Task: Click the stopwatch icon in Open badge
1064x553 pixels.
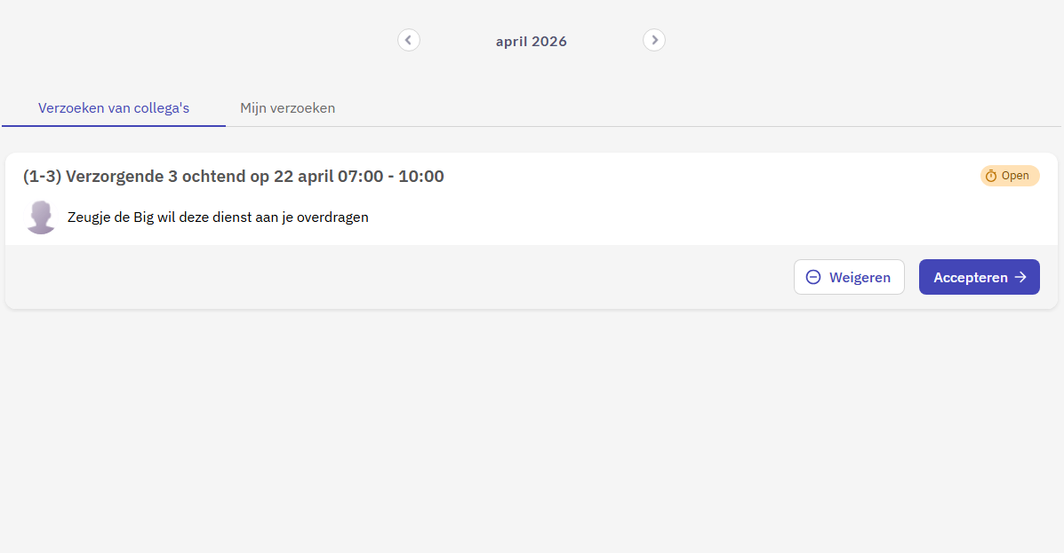Action: coord(991,176)
